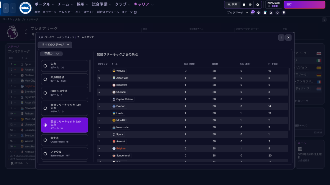The height and width of the screenshot is (185, 330).
Task: Click the Man Utd club badge in table
Action: point(114,120)
